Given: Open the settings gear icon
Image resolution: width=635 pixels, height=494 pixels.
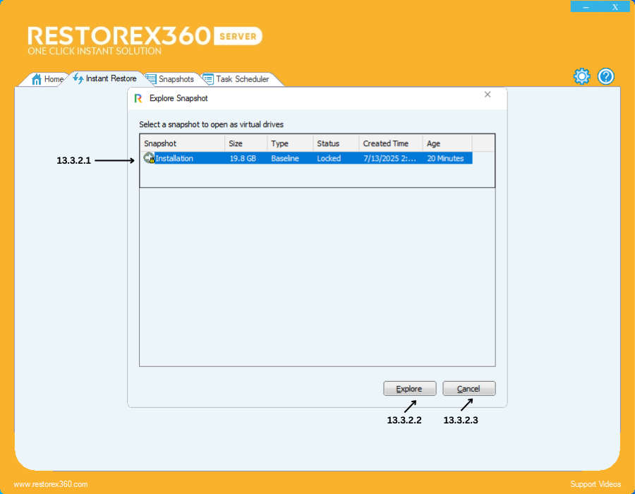Looking at the screenshot, I should pos(581,76).
